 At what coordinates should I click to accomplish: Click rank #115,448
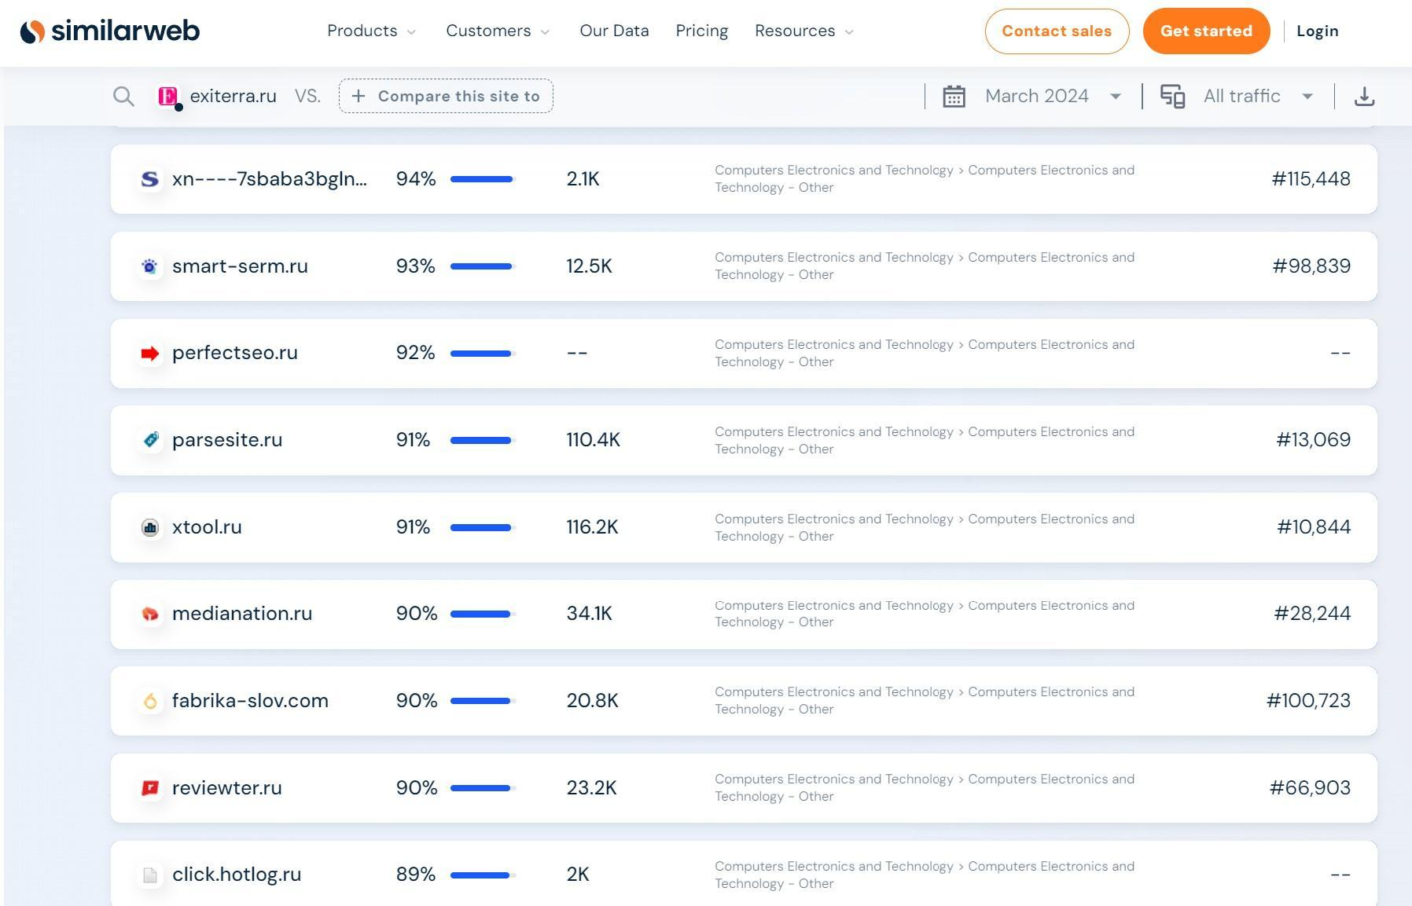point(1311,179)
